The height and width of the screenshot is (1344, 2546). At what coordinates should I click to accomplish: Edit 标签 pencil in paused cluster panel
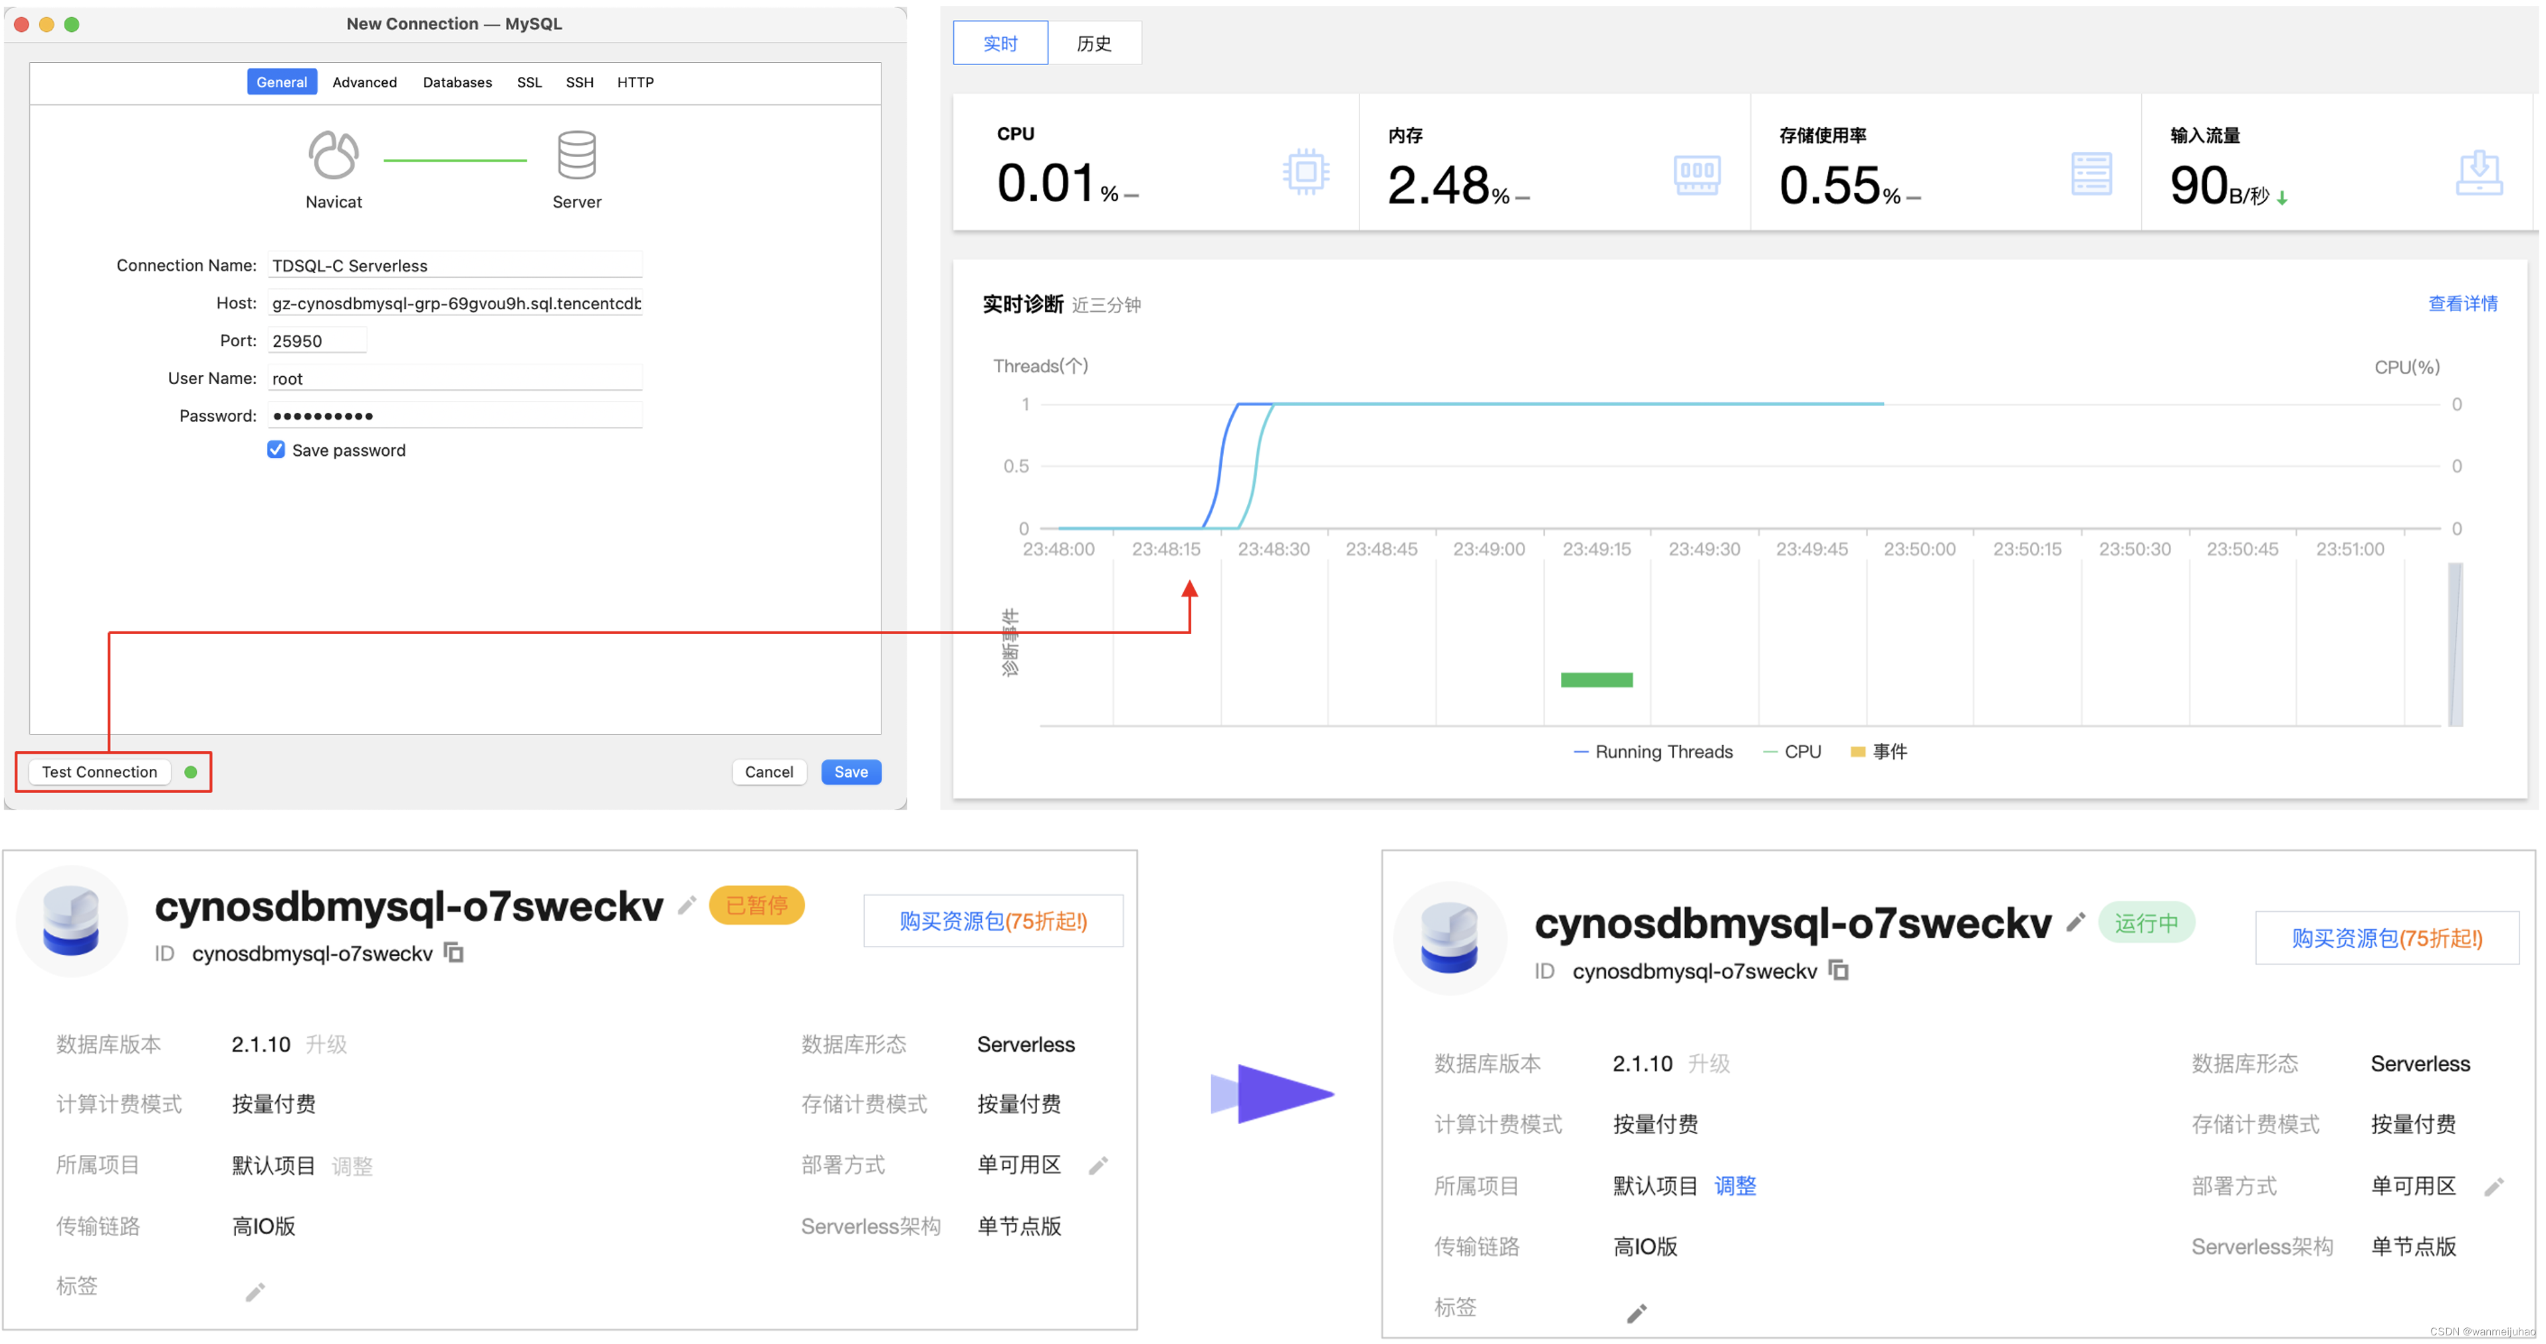coord(255,1291)
